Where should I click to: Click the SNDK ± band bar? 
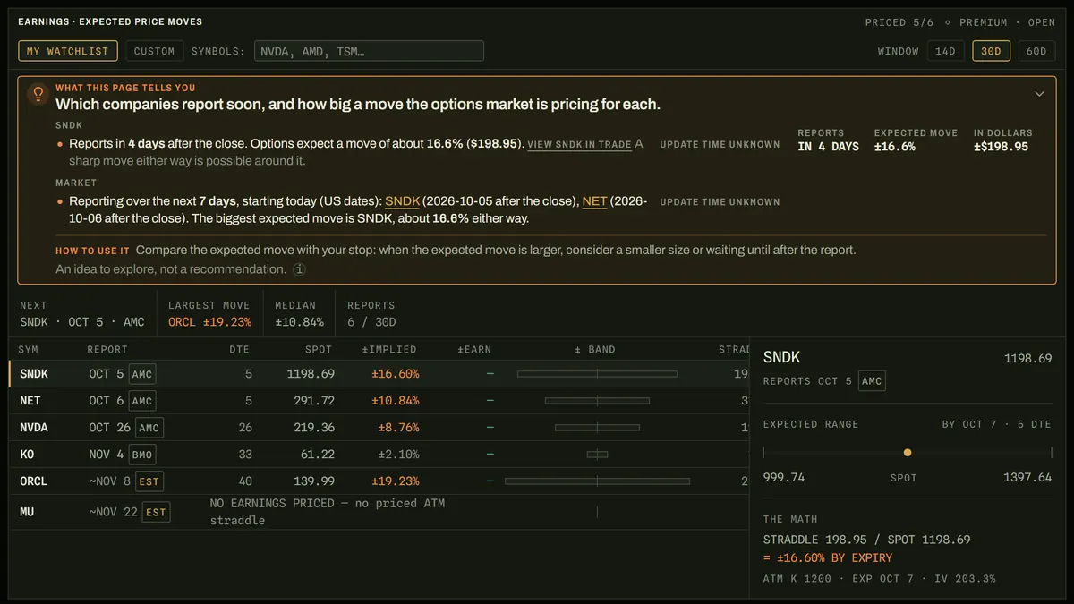(597, 373)
